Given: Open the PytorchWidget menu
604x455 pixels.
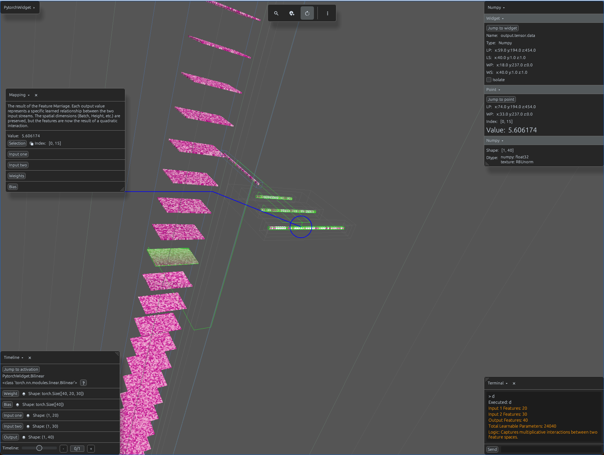Looking at the screenshot, I should (20, 7).
